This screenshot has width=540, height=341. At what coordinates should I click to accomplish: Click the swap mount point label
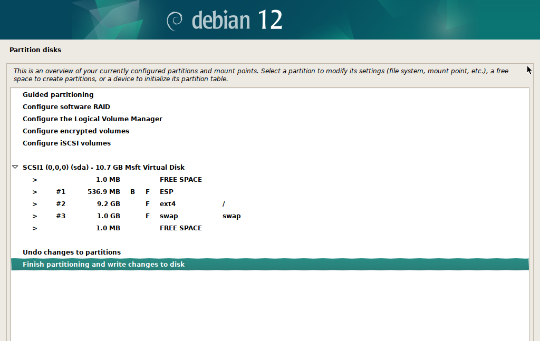click(232, 216)
